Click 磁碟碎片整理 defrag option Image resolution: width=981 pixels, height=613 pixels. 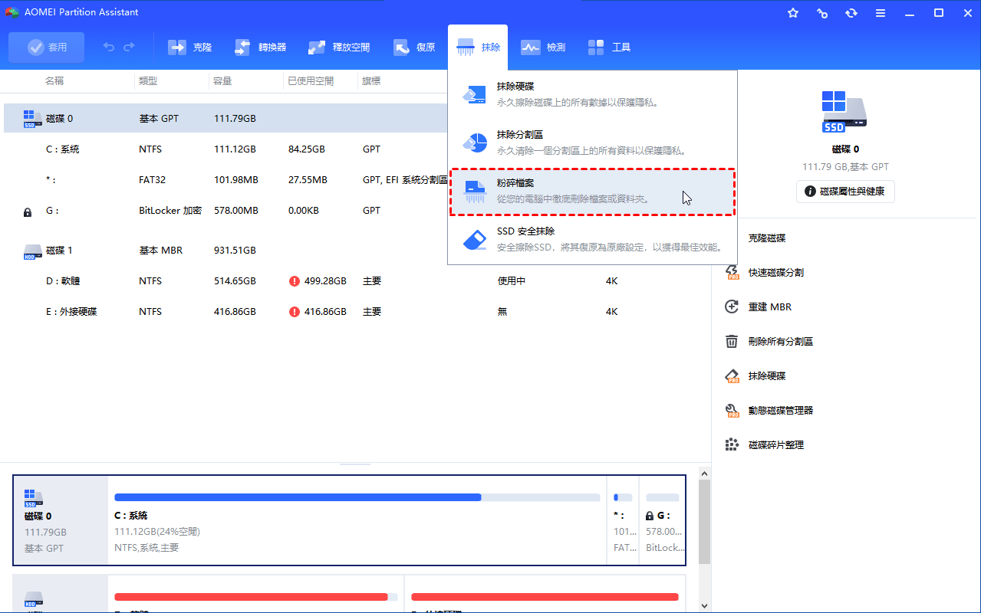pyautogui.click(x=776, y=444)
